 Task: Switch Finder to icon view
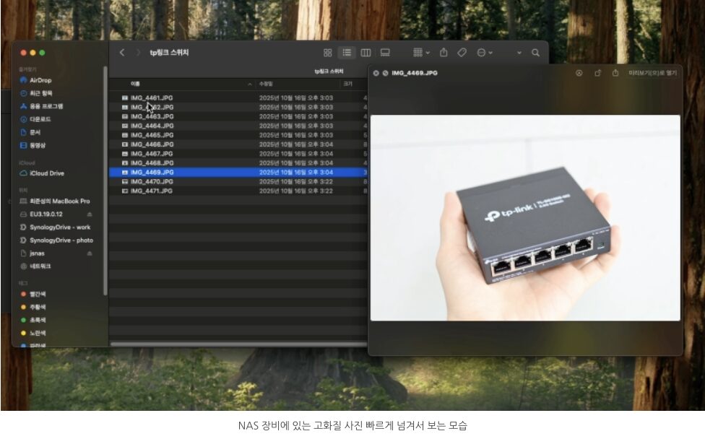(327, 53)
